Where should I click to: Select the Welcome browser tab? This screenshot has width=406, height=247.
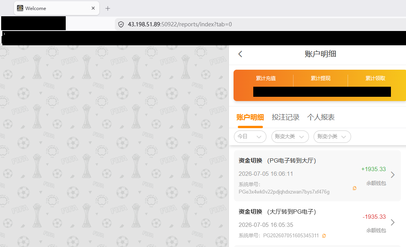coord(56,8)
